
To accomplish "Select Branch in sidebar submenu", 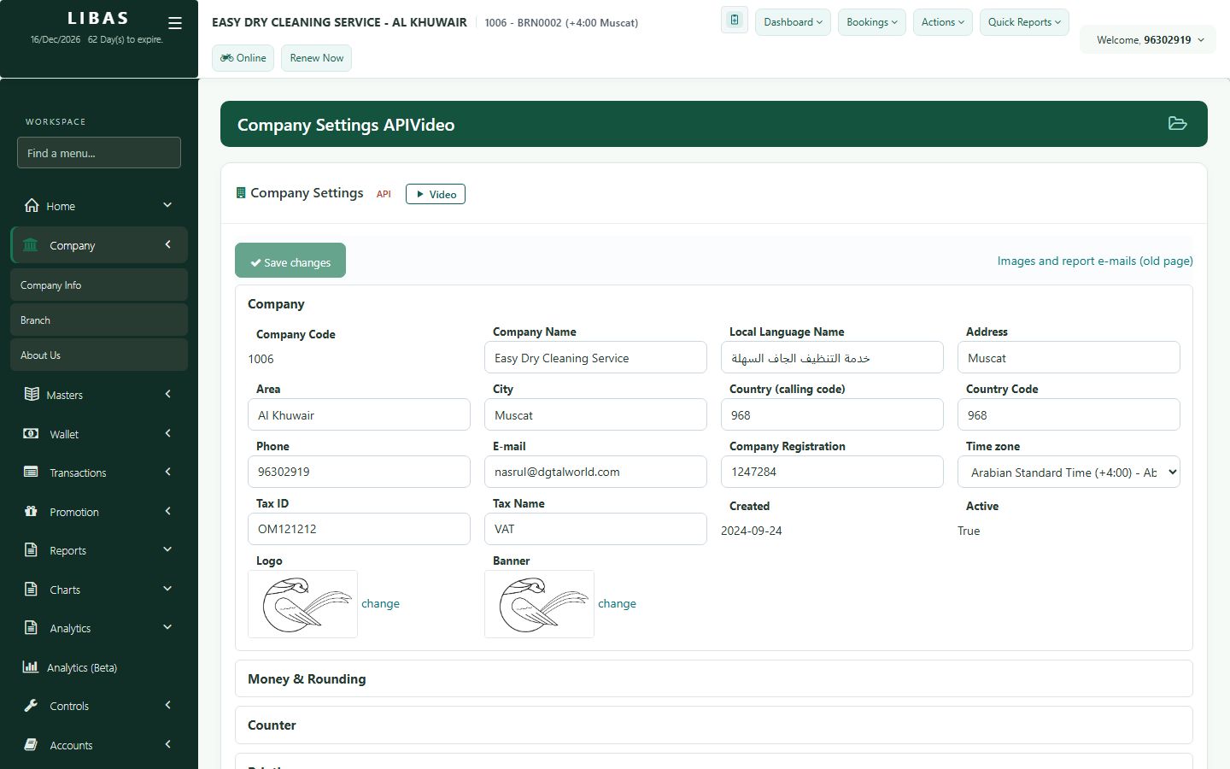I will [99, 320].
